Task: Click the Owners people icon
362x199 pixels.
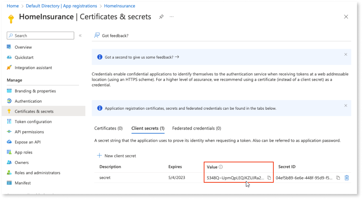Action: [x=9, y=162]
